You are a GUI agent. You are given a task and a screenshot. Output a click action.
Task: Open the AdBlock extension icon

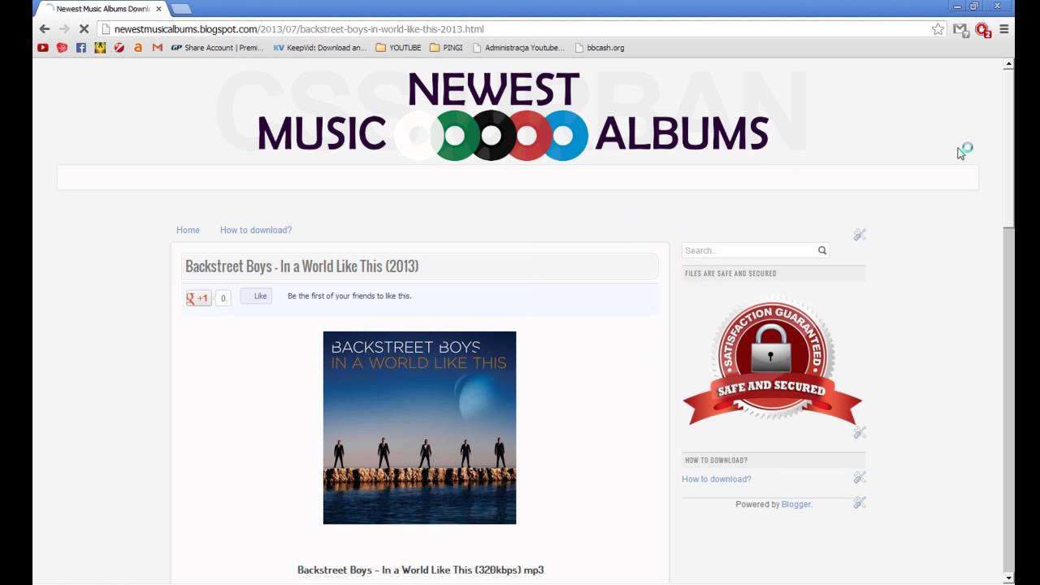pyautogui.click(x=982, y=30)
